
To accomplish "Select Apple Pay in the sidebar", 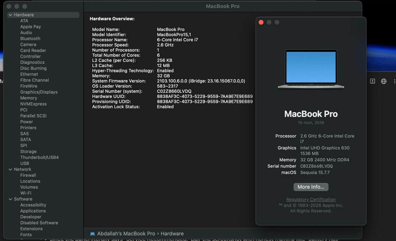I will (x=31, y=27).
